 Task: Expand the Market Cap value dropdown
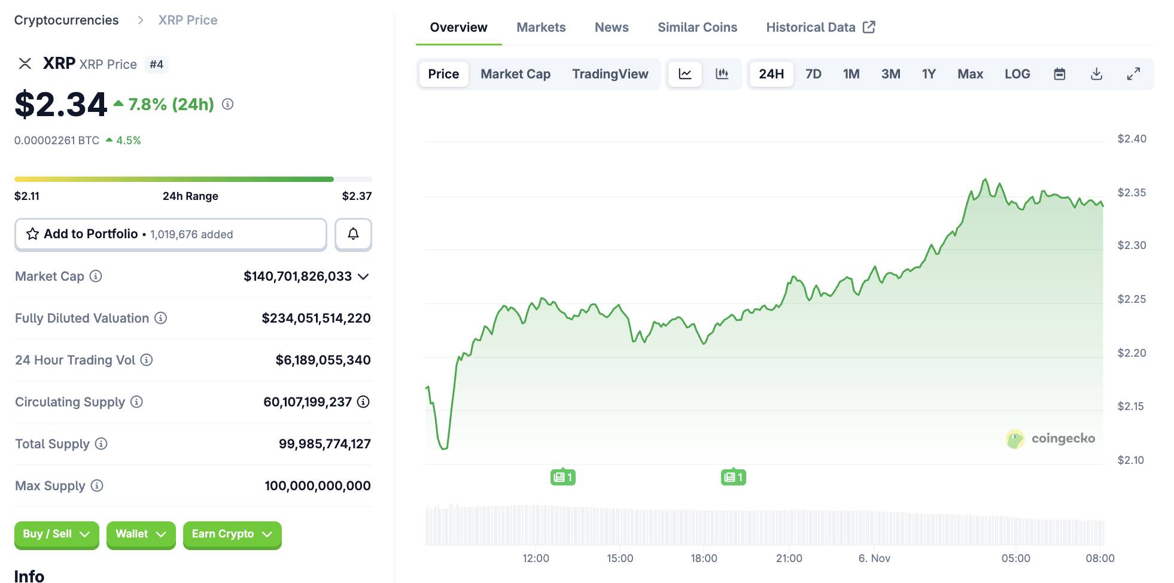click(363, 277)
